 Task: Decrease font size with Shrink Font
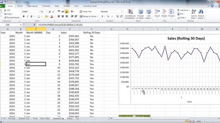(x=53, y=12)
